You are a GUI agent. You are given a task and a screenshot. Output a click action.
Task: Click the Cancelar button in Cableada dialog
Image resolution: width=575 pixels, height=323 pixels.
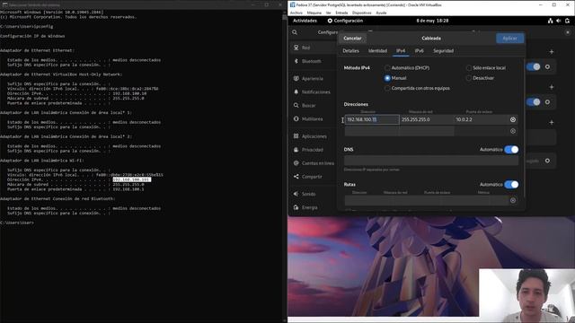pyautogui.click(x=352, y=38)
